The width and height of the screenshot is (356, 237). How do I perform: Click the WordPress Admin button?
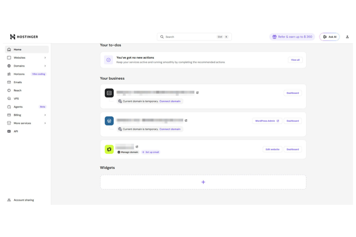267,121
